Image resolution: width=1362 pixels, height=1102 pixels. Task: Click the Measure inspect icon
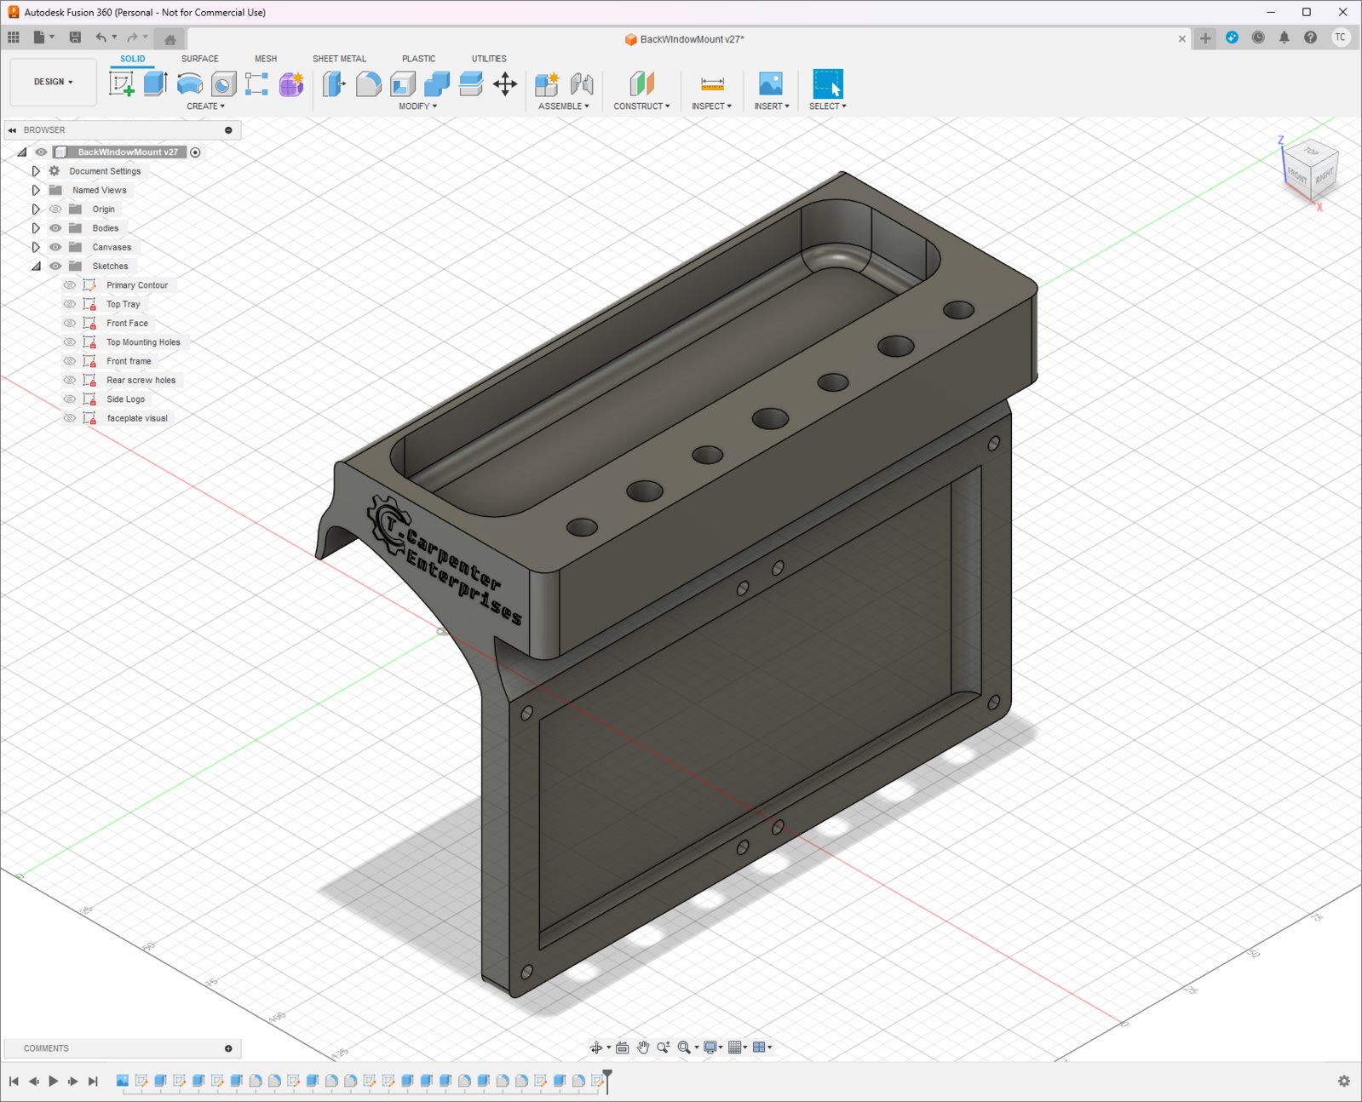coord(712,83)
